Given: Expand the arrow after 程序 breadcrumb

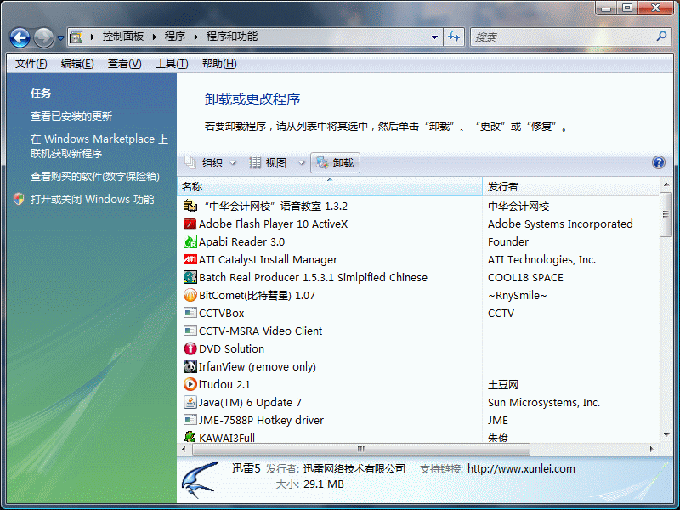Looking at the screenshot, I should [x=196, y=37].
